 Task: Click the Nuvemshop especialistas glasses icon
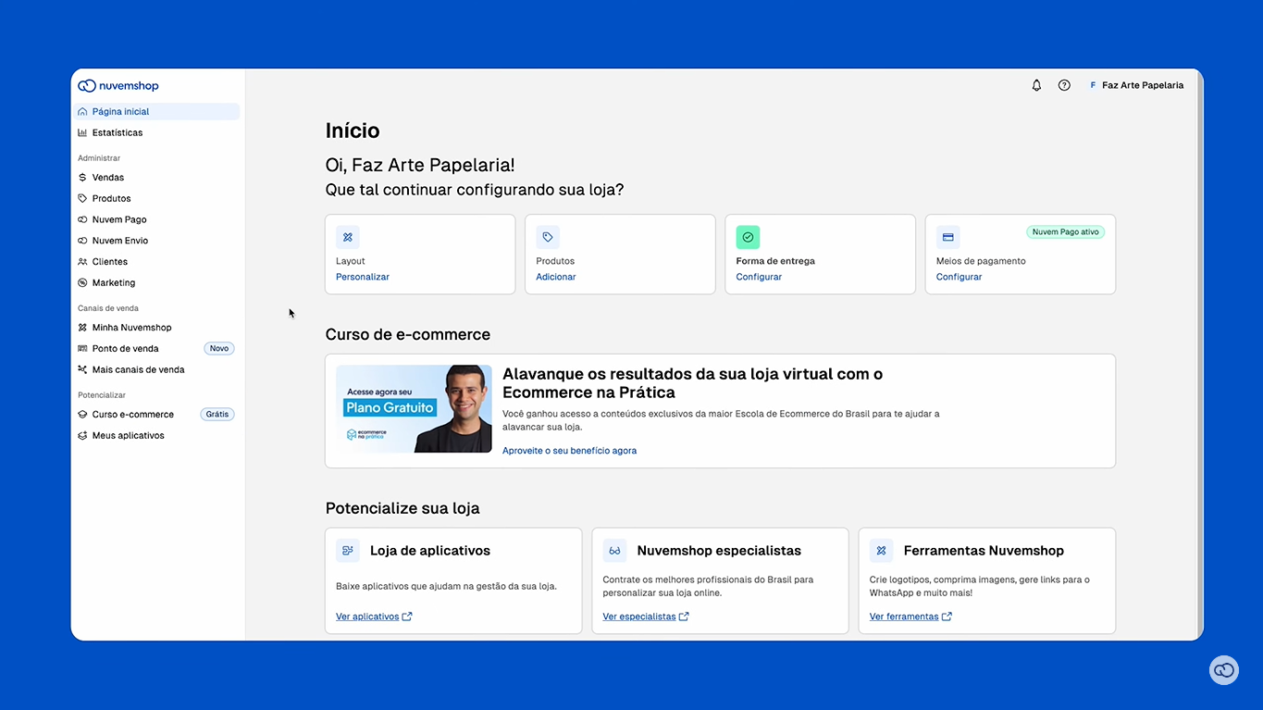tap(614, 551)
